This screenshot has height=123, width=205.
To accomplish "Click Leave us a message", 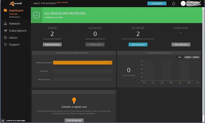I will coord(16,120).
